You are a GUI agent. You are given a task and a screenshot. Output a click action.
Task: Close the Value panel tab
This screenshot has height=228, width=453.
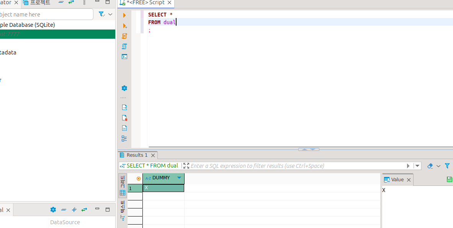click(409, 180)
